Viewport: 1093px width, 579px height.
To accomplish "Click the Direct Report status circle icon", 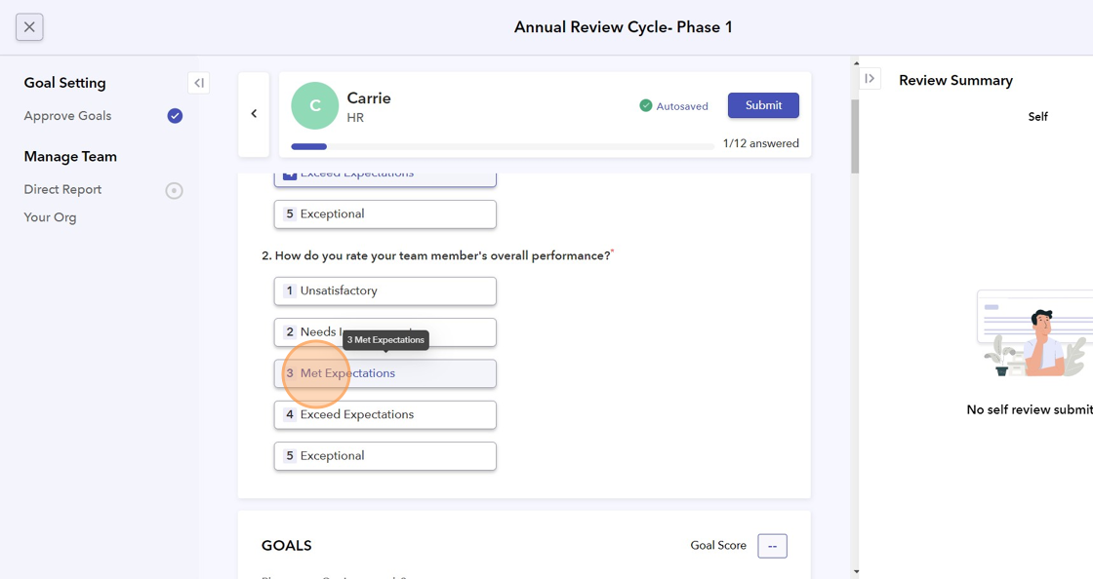I will (174, 190).
